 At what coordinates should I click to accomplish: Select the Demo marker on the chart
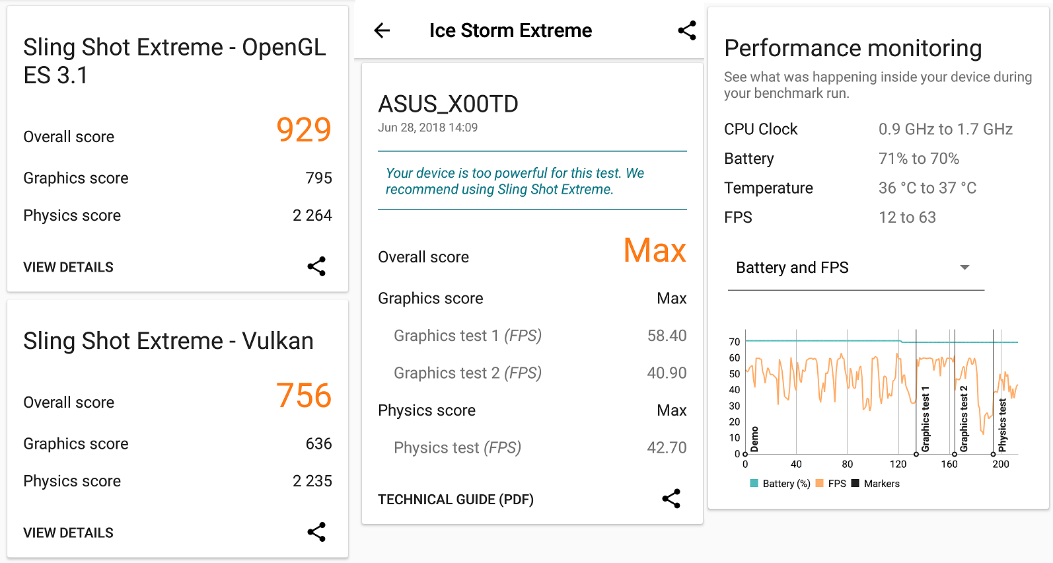[746, 454]
